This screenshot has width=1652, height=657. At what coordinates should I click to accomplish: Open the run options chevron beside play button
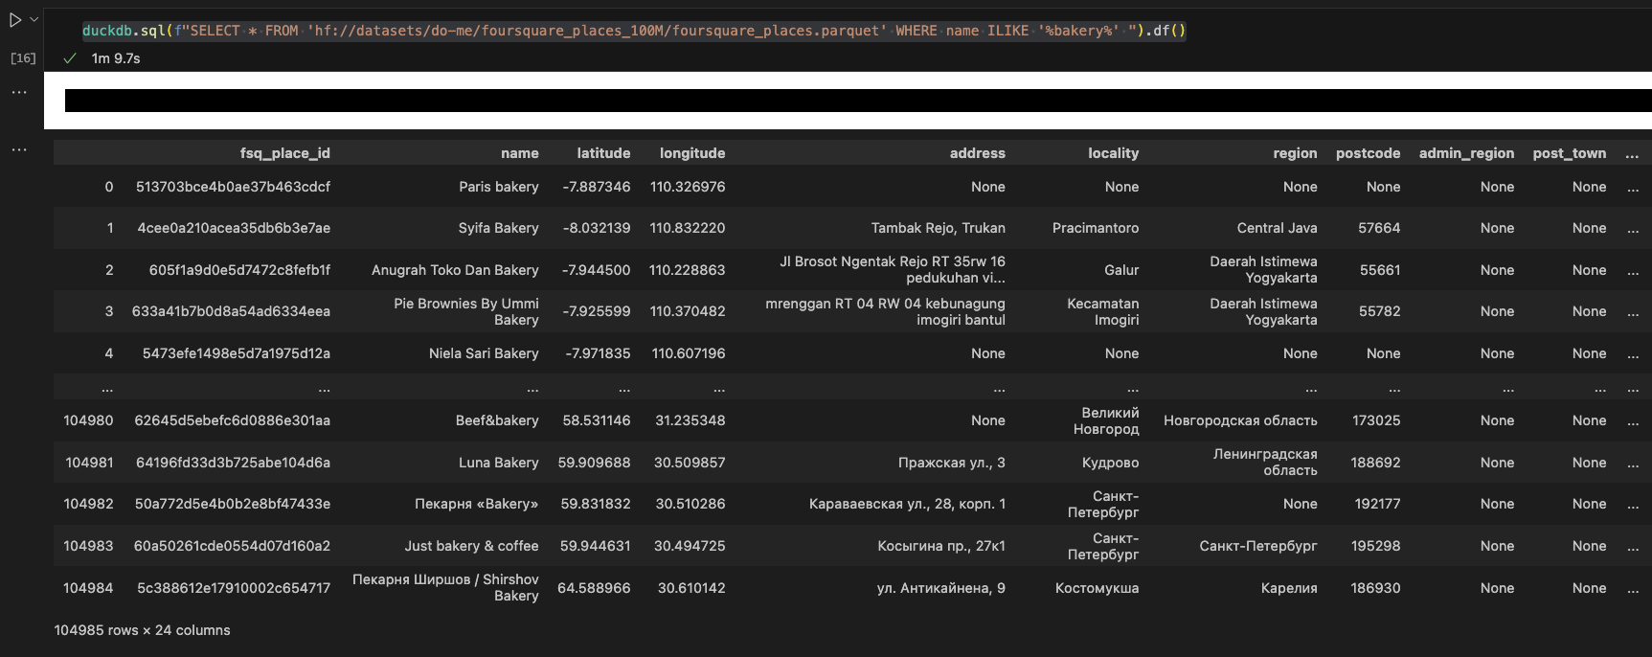click(34, 19)
